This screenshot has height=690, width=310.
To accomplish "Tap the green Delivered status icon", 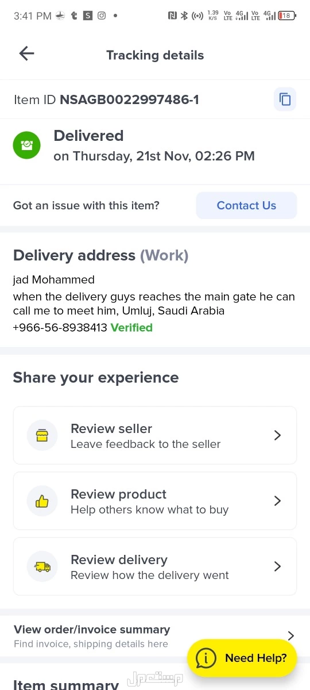I will [x=26, y=146].
